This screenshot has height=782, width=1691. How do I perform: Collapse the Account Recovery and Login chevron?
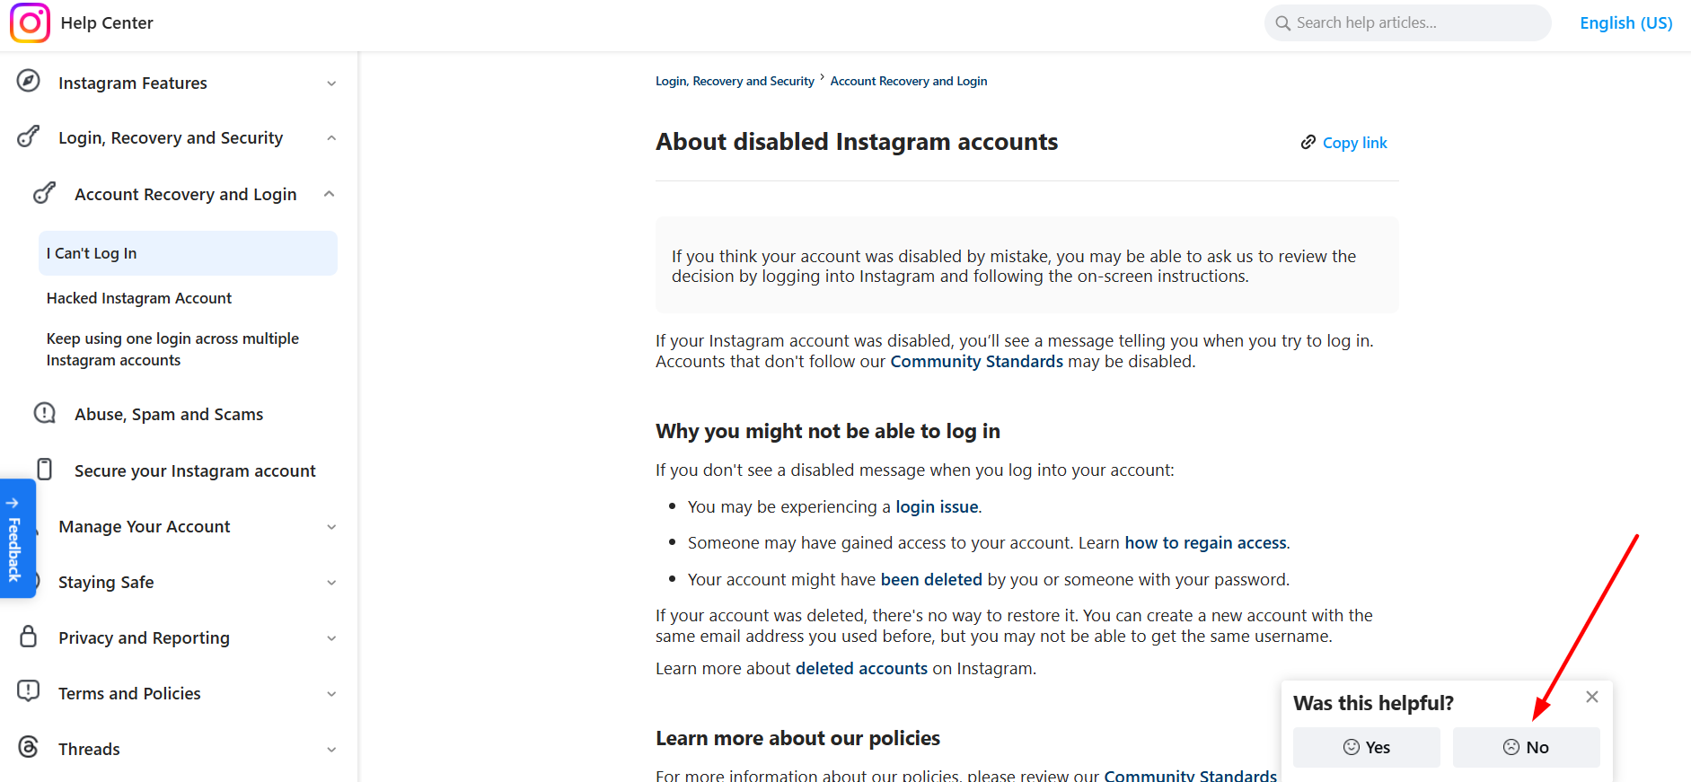tap(330, 194)
